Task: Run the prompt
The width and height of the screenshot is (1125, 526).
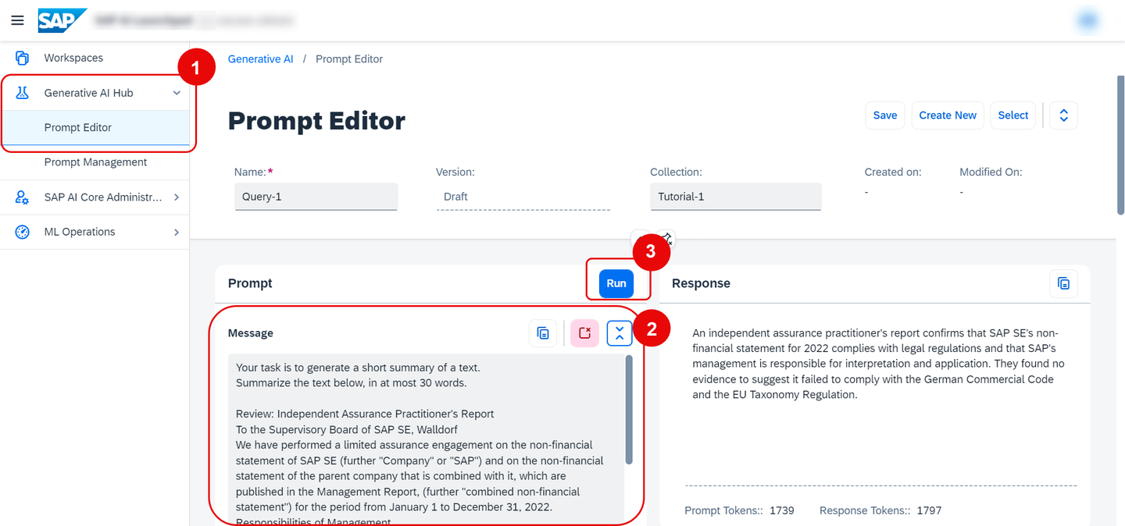Action: [x=616, y=283]
